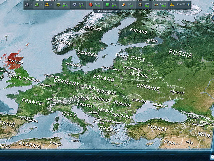Select the Austria label on the map
The width and height of the screenshot is (214, 161).
pos(81,98)
